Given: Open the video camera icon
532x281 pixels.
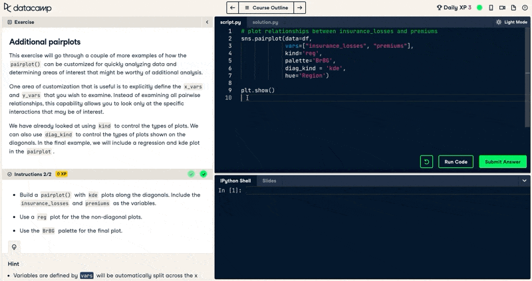Looking at the screenshot, I should [x=502, y=7].
